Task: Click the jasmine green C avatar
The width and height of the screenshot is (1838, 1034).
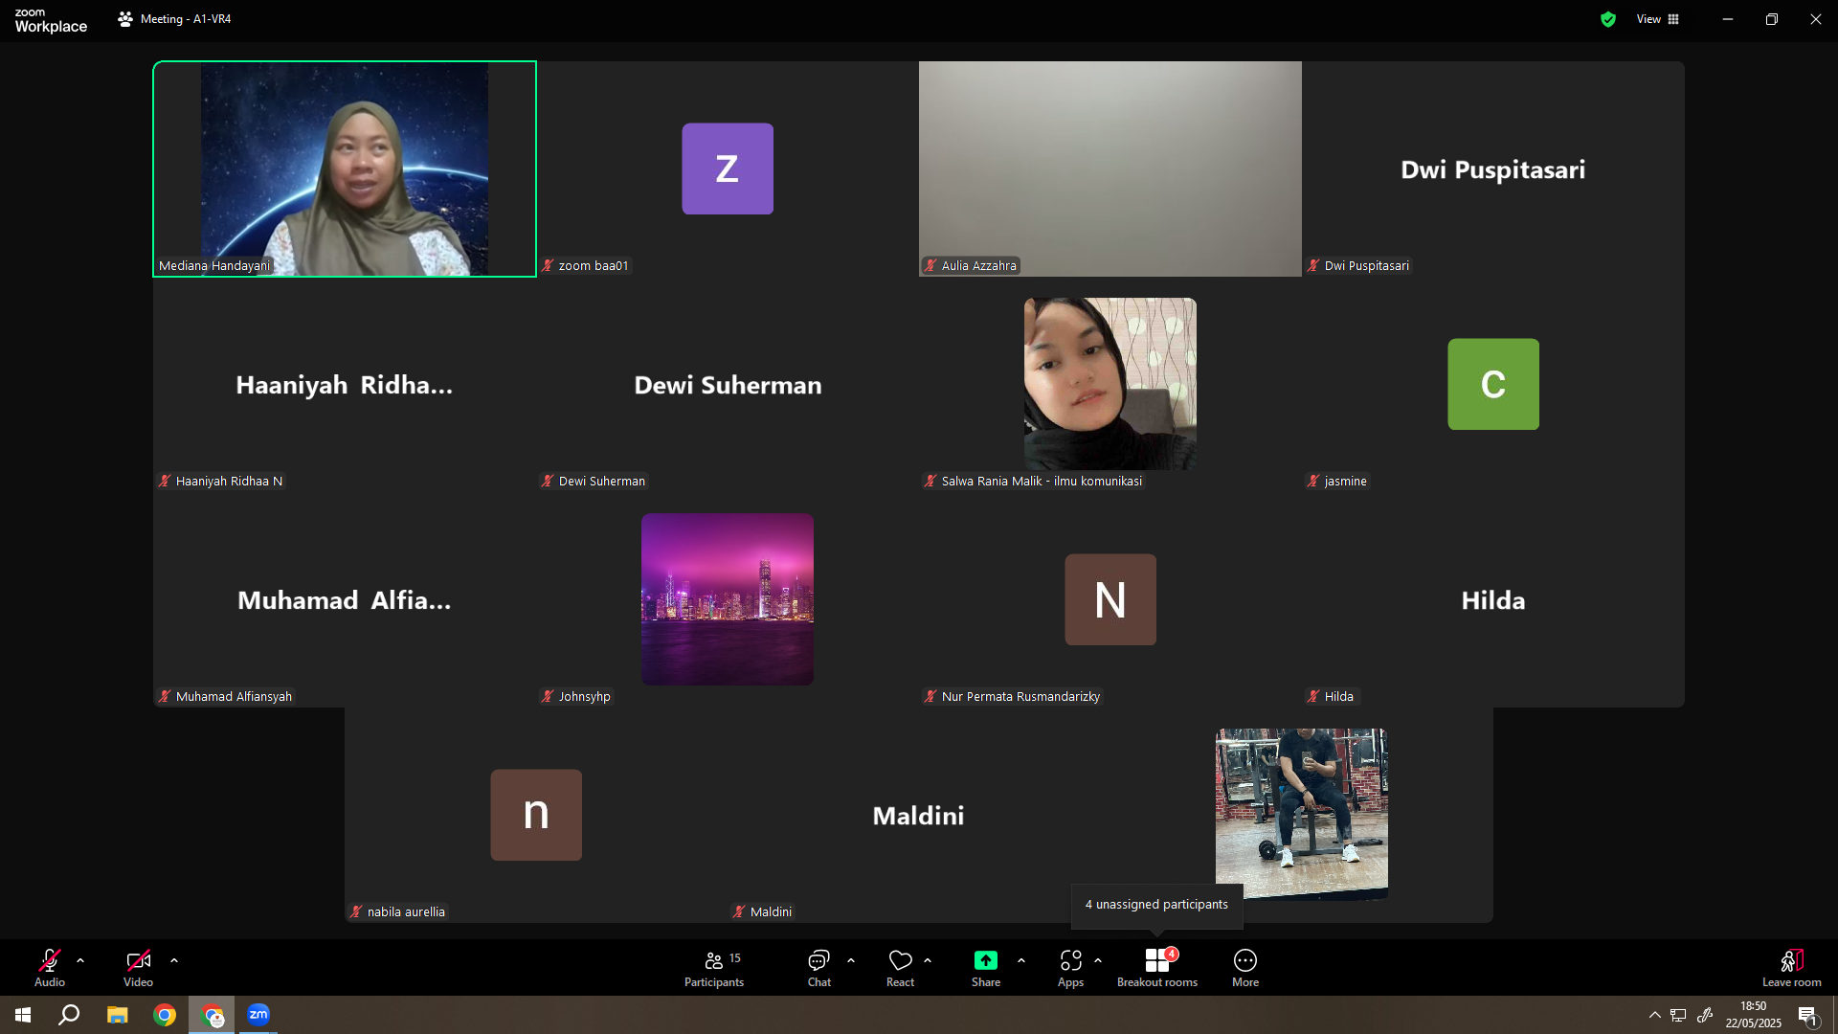Action: coord(1493,384)
